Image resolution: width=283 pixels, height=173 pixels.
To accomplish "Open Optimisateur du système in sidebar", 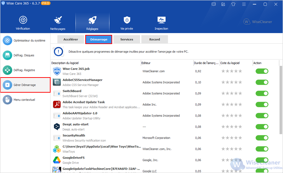I will [x=25, y=41].
